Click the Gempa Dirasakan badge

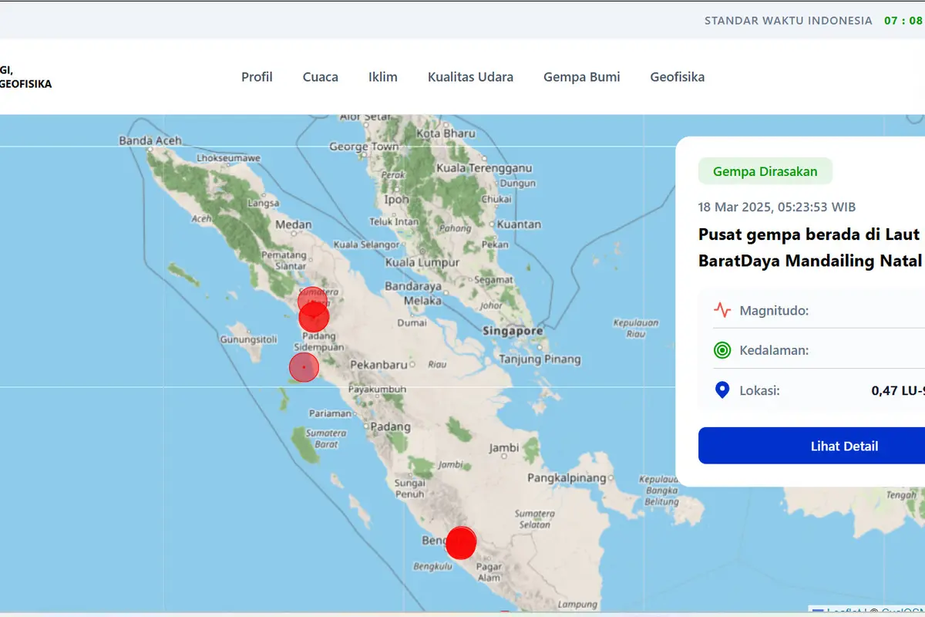pos(765,171)
